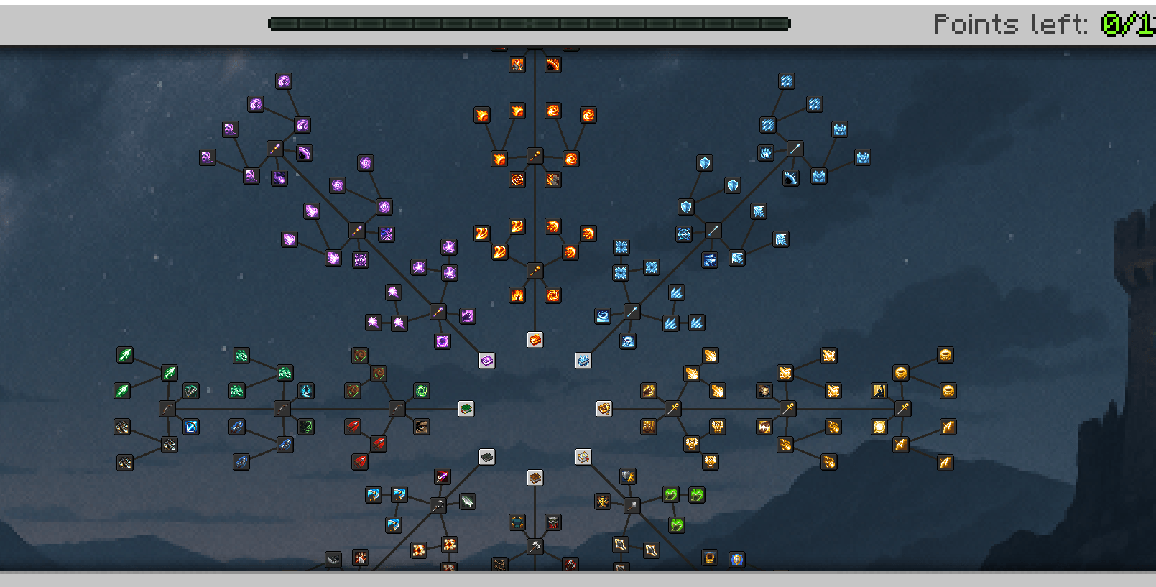Click the "Points left:" counter text

[1011, 24]
